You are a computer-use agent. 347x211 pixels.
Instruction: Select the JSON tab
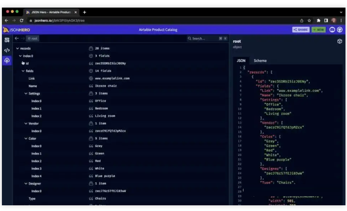click(x=241, y=61)
